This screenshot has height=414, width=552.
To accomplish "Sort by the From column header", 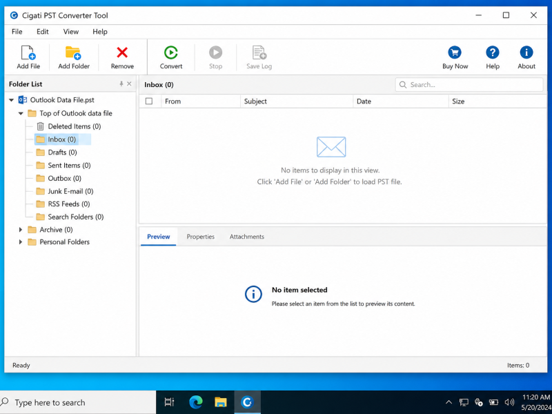I will (201, 101).
